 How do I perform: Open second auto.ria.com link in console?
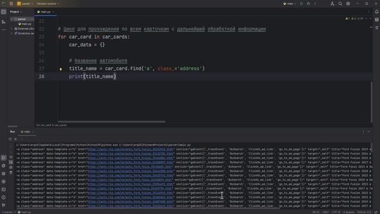pos(131,154)
